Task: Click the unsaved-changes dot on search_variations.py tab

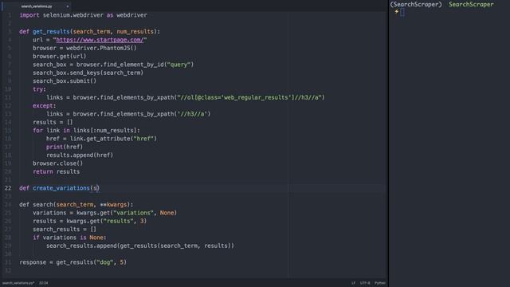Action: 67,6
